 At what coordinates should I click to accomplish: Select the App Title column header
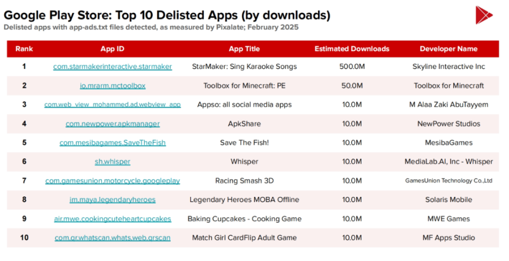244,49
